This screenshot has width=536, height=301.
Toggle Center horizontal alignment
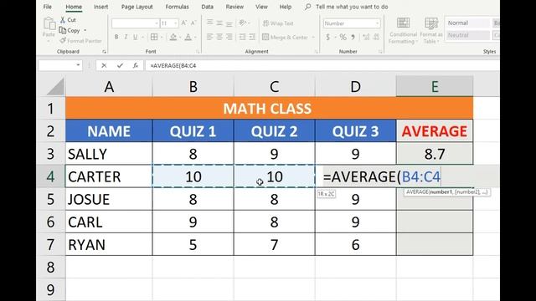219,37
